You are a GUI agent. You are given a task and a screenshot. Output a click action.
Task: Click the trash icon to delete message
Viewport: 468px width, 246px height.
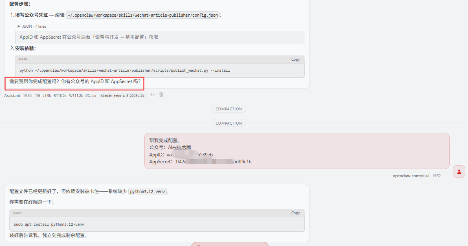tap(161, 94)
